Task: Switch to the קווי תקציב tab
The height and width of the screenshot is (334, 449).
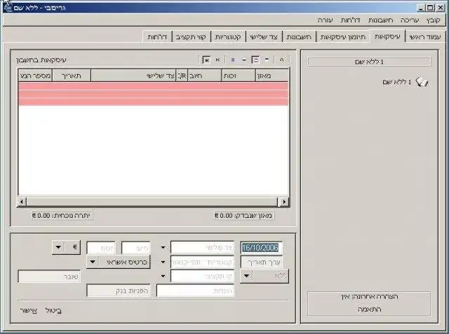Action: (x=191, y=37)
